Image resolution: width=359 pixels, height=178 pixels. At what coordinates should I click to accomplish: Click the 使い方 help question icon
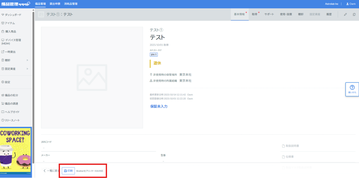click(x=352, y=89)
